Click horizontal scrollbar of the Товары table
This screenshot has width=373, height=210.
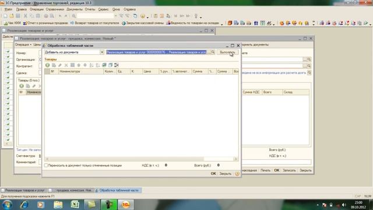tap(142, 159)
